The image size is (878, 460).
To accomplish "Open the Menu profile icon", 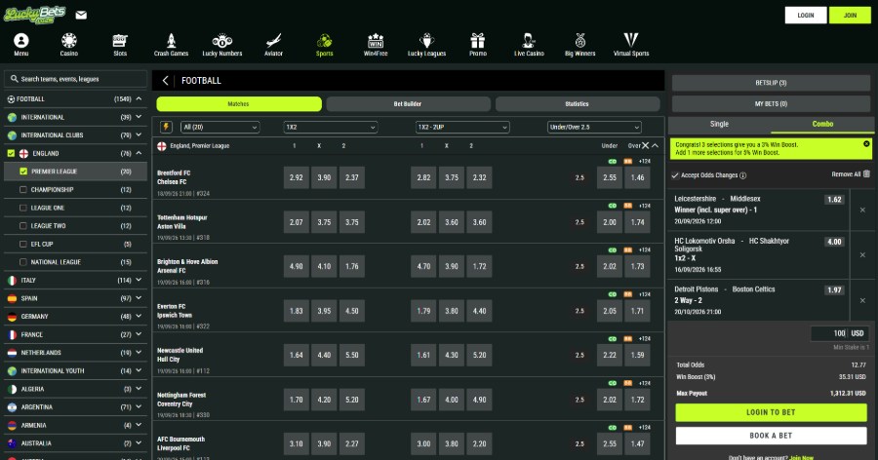I will (21, 41).
